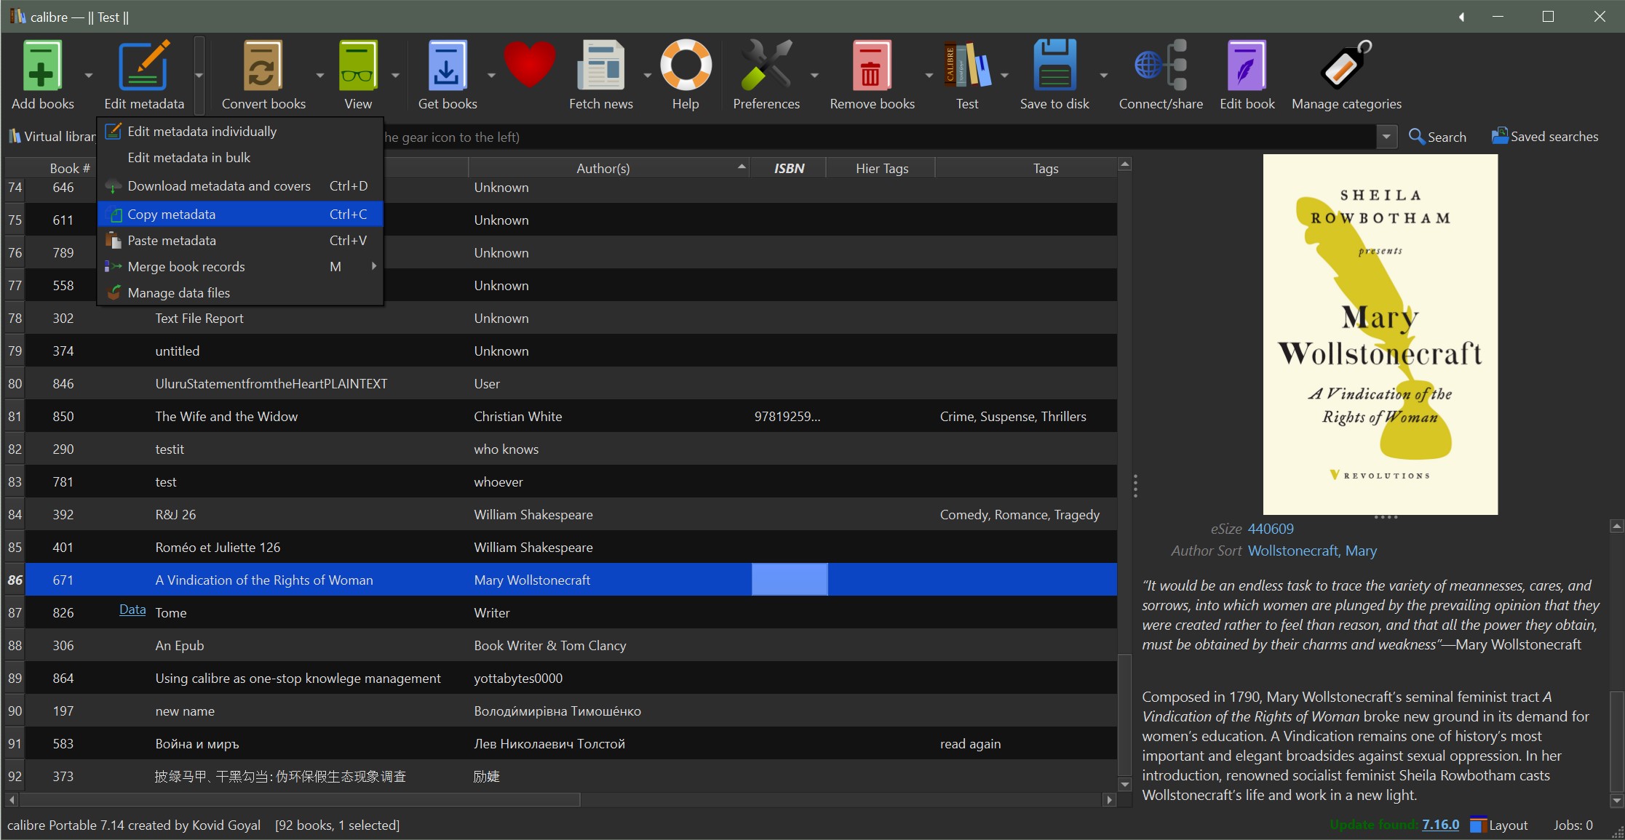Open Preferences wrench icon
Viewport: 1625px width, 840px height.
pyautogui.click(x=766, y=67)
